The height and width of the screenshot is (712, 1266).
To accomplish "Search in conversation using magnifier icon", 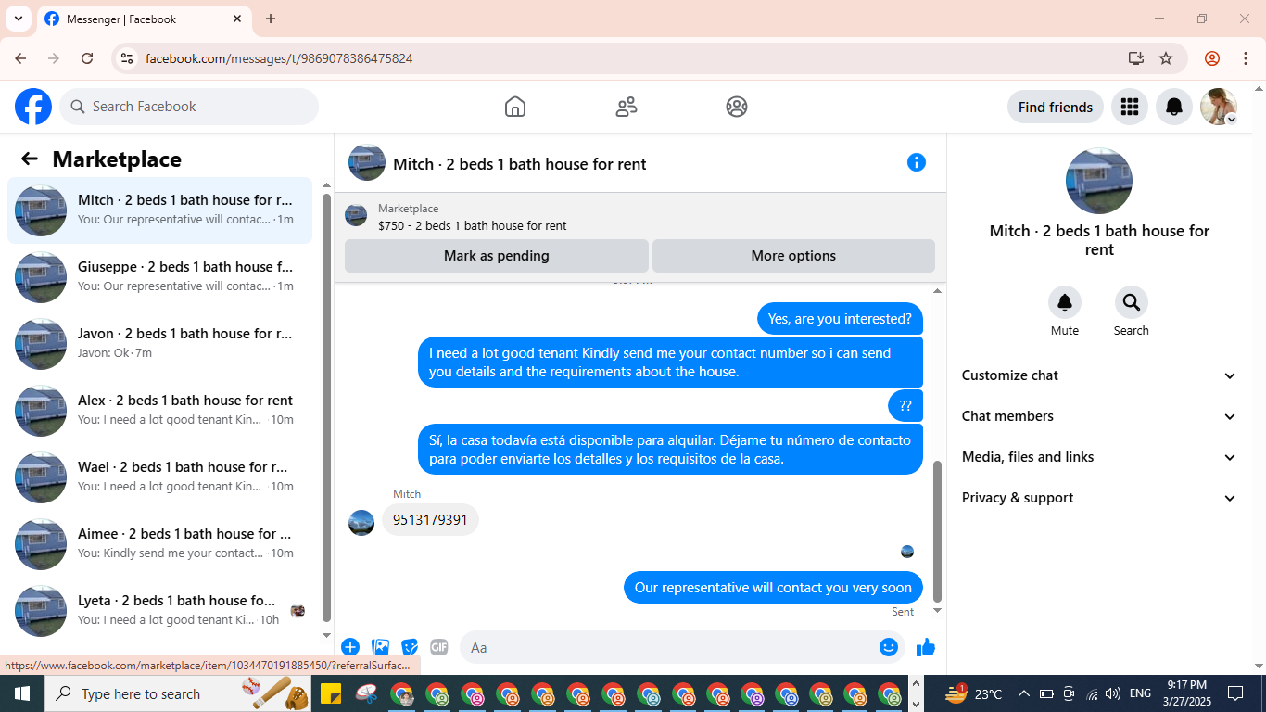I will [x=1132, y=302].
